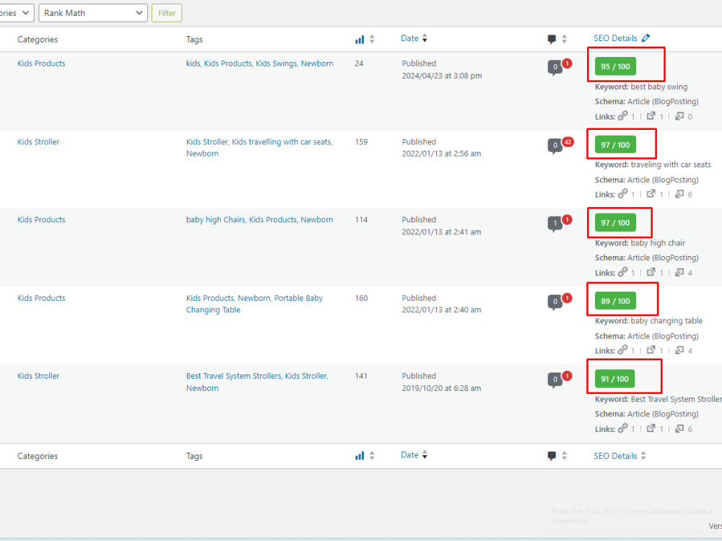Open comment bubble for best baby swing row

(x=554, y=68)
